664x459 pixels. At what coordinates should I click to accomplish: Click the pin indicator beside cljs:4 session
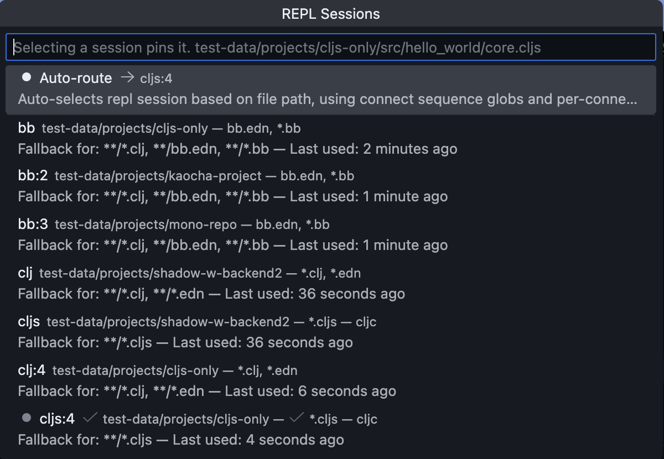click(x=25, y=419)
